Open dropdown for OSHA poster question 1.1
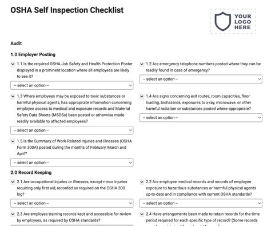271x226 pixels. point(72,85)
